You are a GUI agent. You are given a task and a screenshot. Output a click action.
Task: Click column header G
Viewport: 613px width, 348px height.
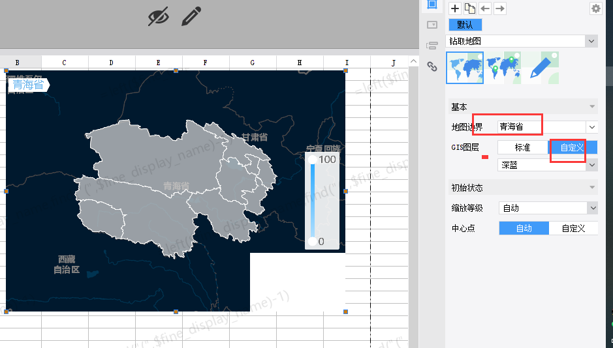tap(253, 63)
